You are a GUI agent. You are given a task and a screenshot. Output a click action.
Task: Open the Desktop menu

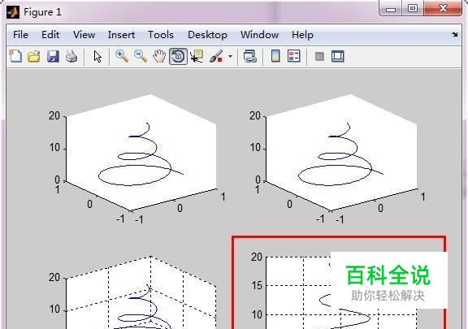pos(207,35)
